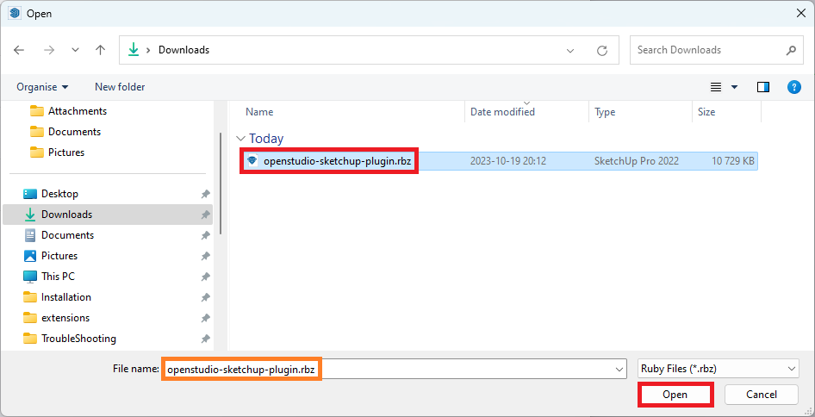Image resolution: width=815 pixels, height=417 pixels.
Task: Select Desktop in quick access
Action: pyautogui.click(x=52, y=193)
